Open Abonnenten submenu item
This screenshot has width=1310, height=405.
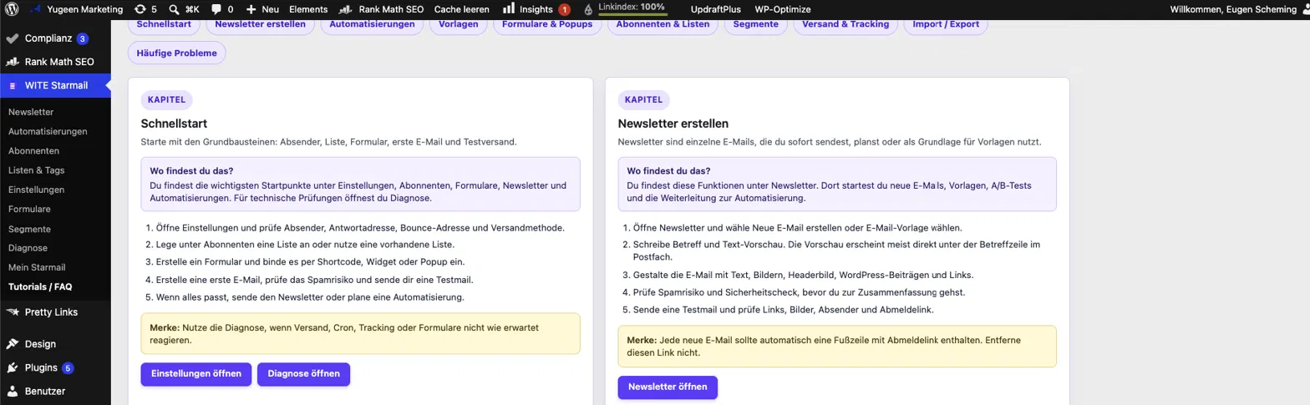pyautogui.click(x=33, y=151)
